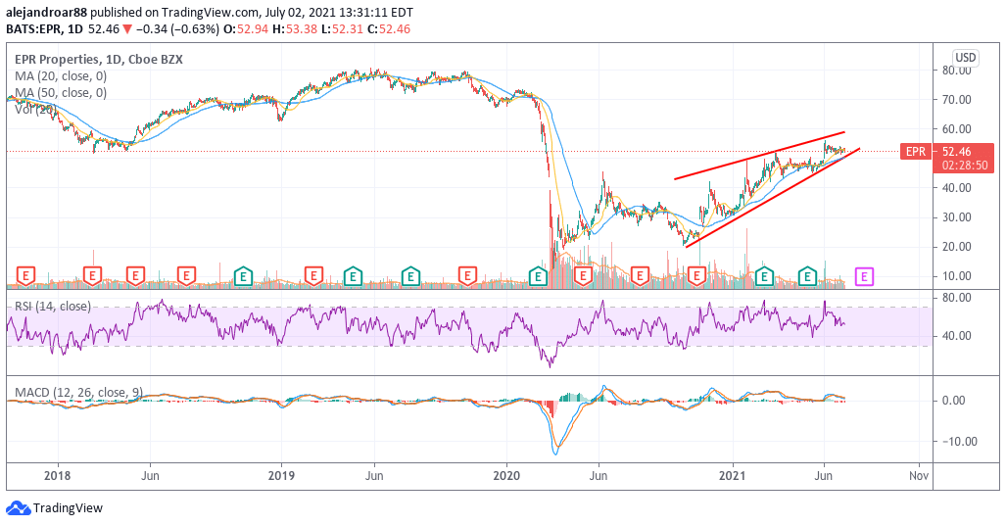Open the August 2018 red earnings marker
Viewport: 1006px width, 526px height.
coord(186,277)
